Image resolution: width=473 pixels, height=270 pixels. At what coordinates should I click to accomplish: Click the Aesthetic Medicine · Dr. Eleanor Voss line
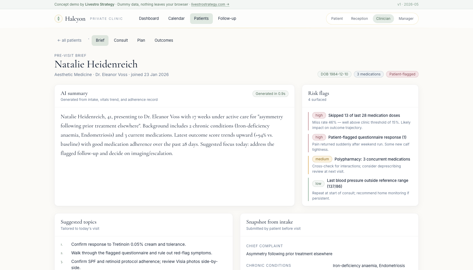click(x=111, y=75)
